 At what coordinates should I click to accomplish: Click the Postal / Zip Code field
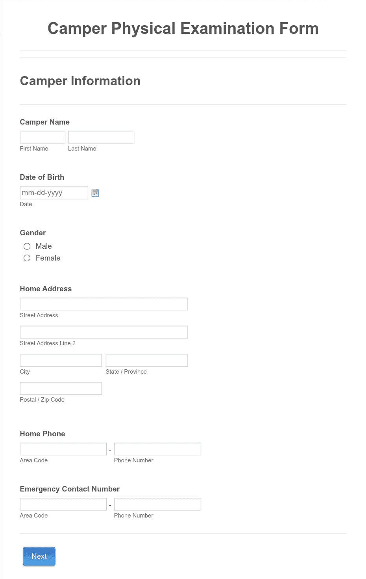coord(61,388)
